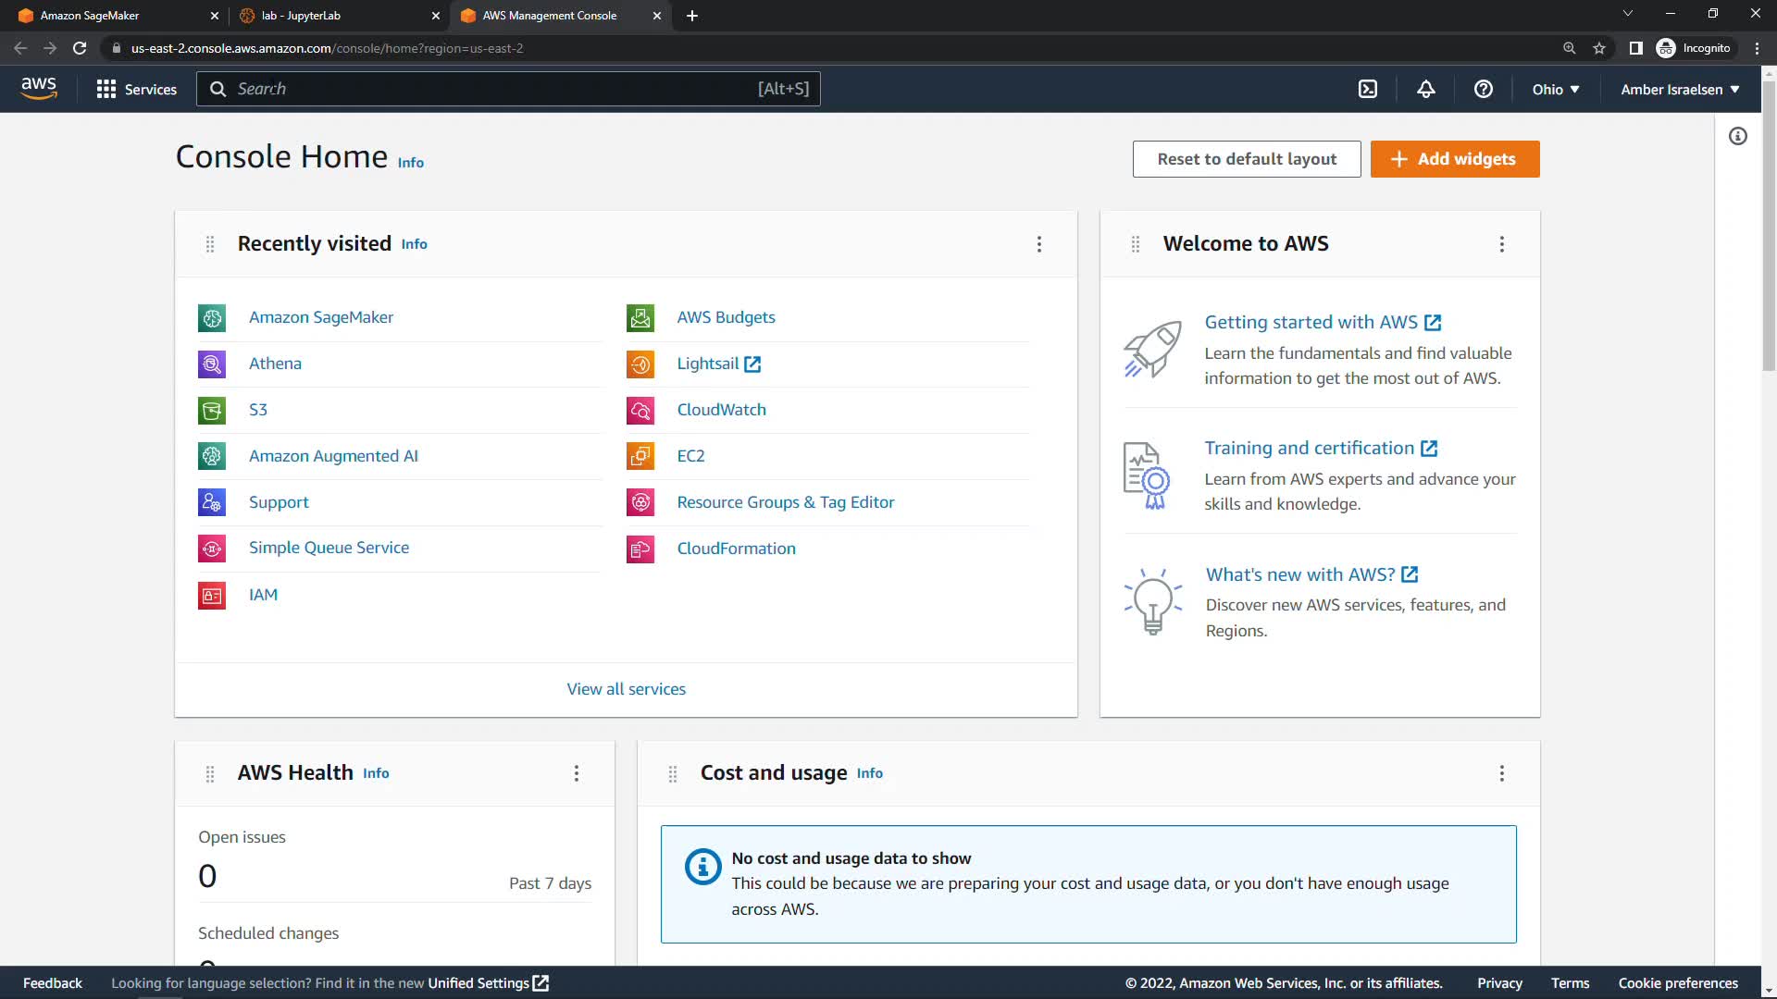Click the Add widgets button
Screen dimensions: 1777x999
pyautogui.click(x=1454, y=159)
